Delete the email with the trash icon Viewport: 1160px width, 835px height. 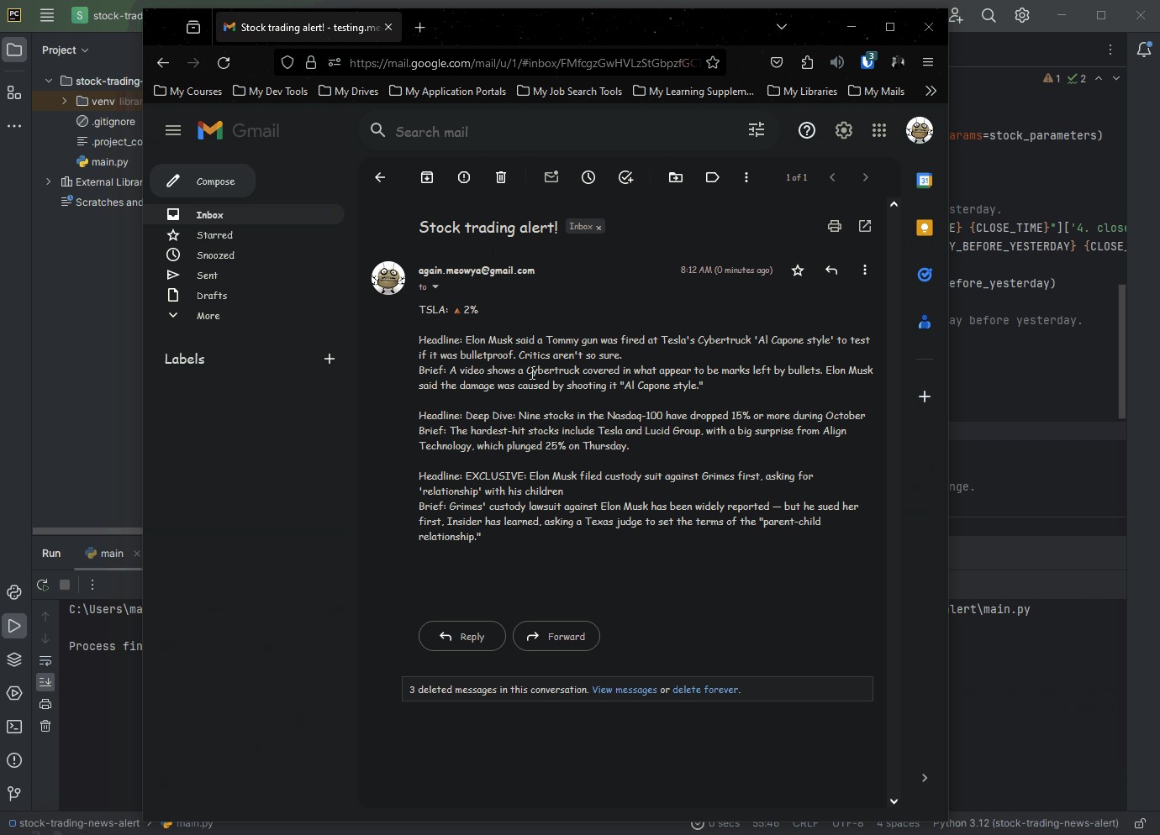tap(501, 177)
